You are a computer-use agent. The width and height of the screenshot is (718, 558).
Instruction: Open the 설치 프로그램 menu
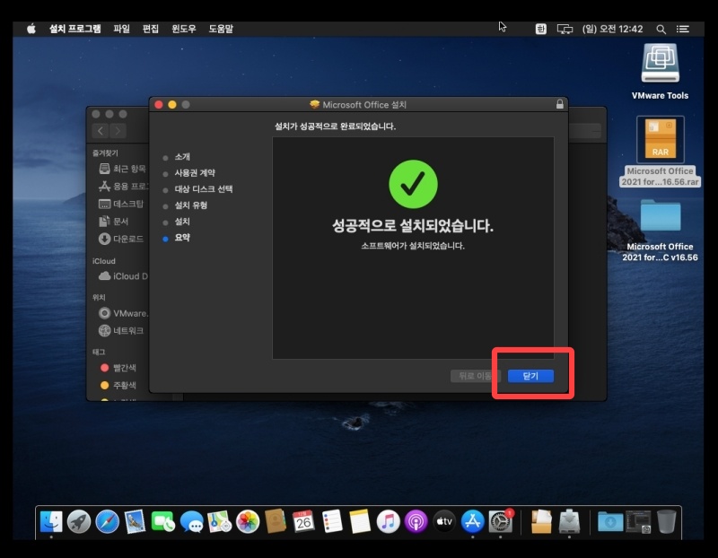click(x=75, y=29)
